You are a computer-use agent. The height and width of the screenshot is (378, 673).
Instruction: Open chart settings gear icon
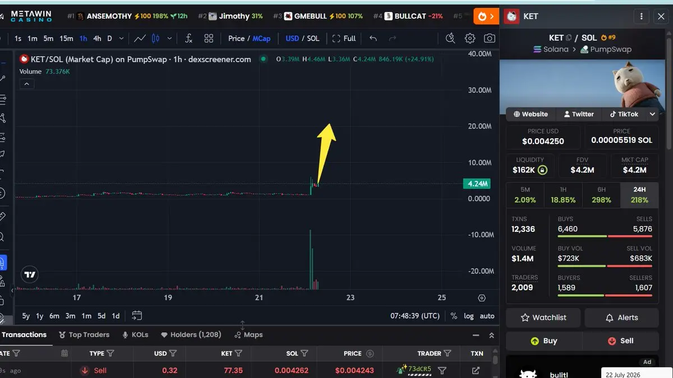[470, 39]
